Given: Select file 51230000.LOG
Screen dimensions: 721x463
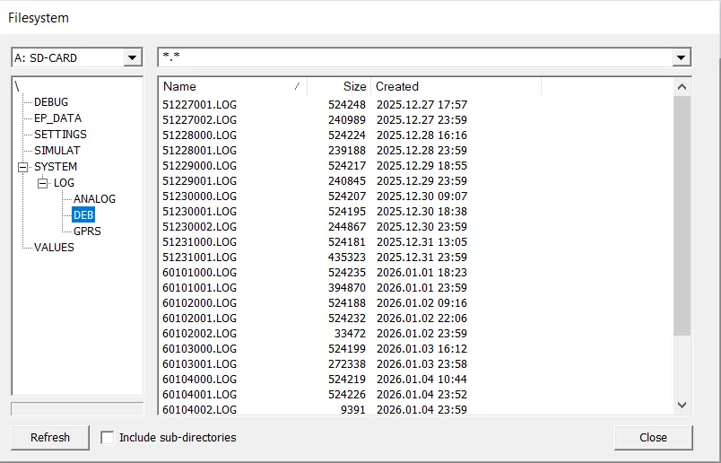Looking at the screenshot, I should tap(200, 196).
